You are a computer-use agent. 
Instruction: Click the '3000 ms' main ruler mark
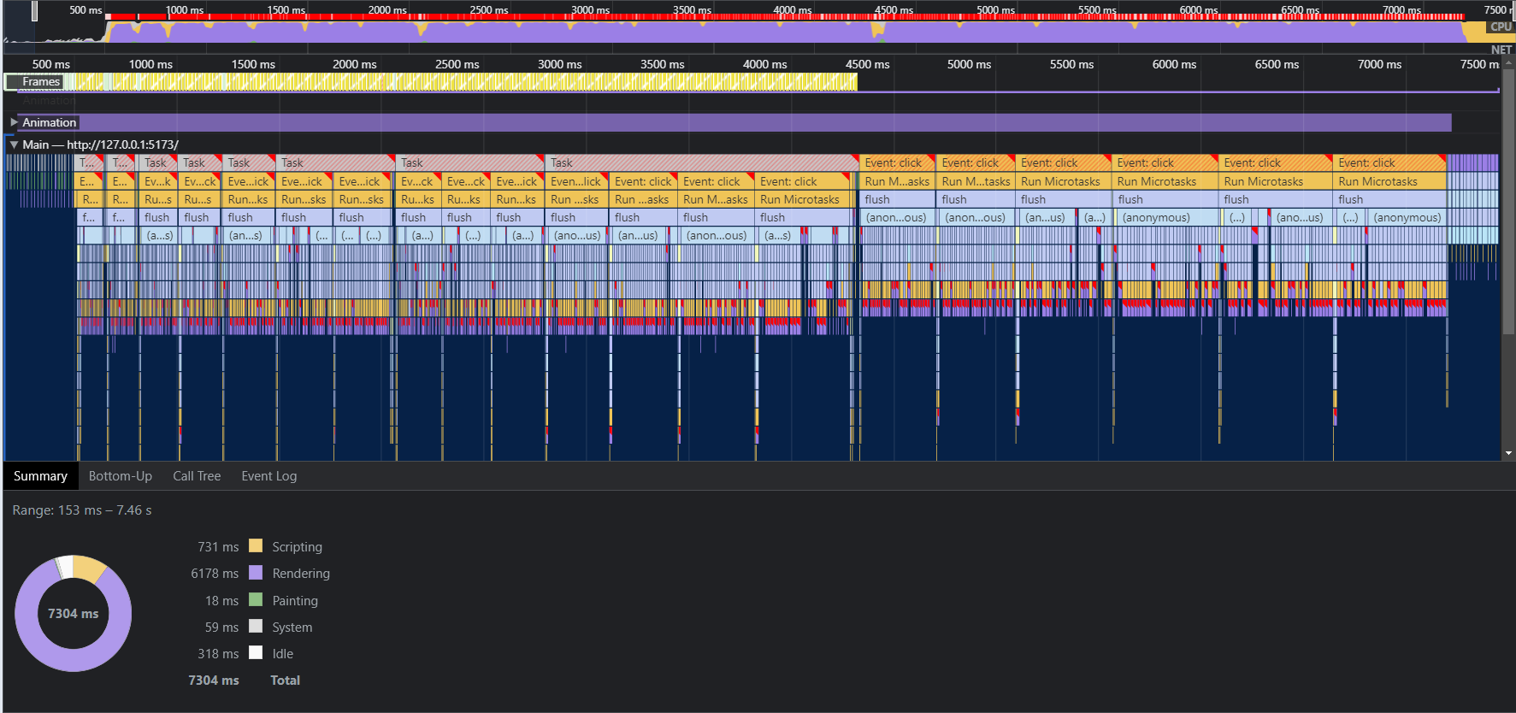[559, 64]
